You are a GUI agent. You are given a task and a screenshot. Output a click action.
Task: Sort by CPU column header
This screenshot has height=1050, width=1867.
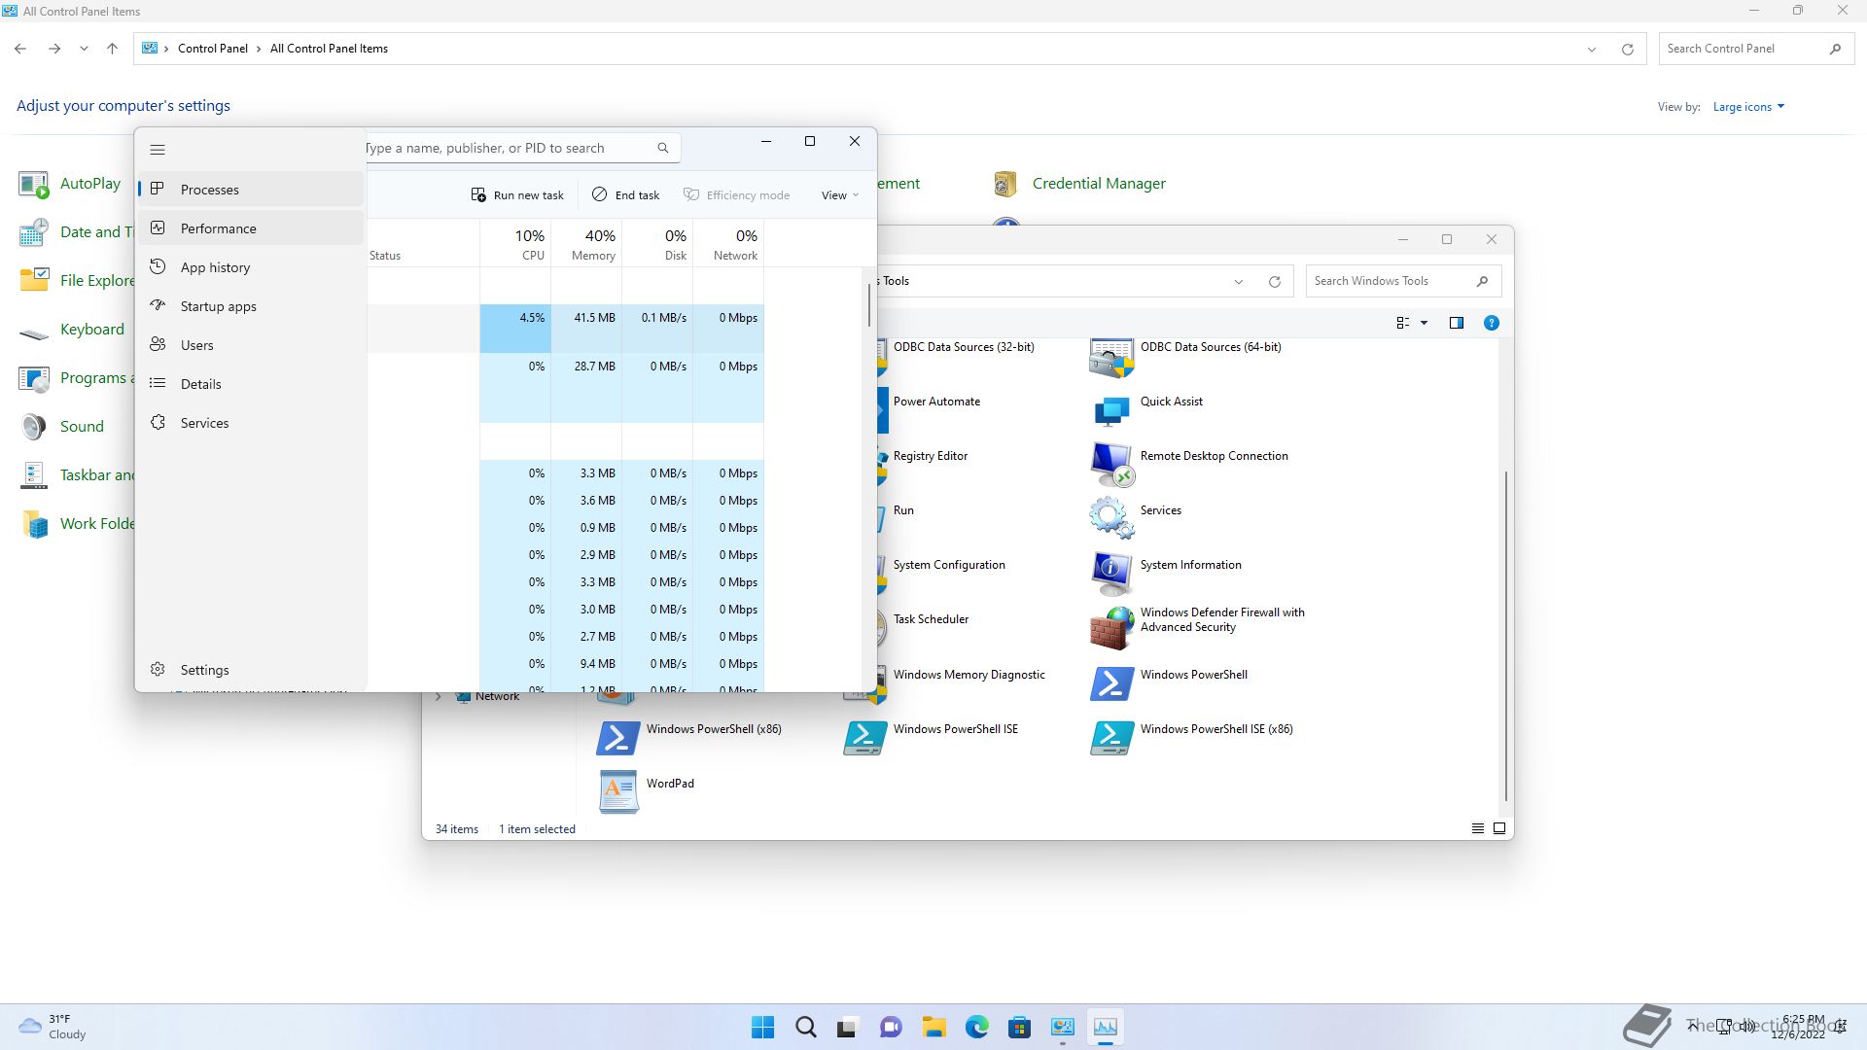515,243
